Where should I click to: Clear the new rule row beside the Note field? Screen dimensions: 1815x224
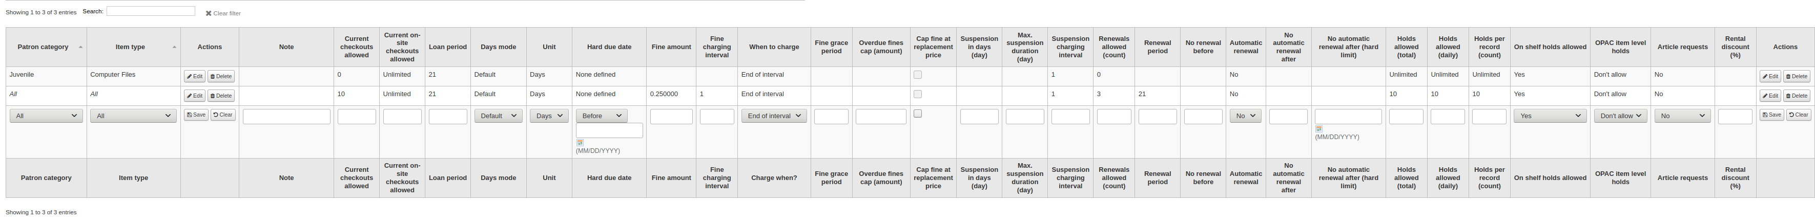[222, 115]
